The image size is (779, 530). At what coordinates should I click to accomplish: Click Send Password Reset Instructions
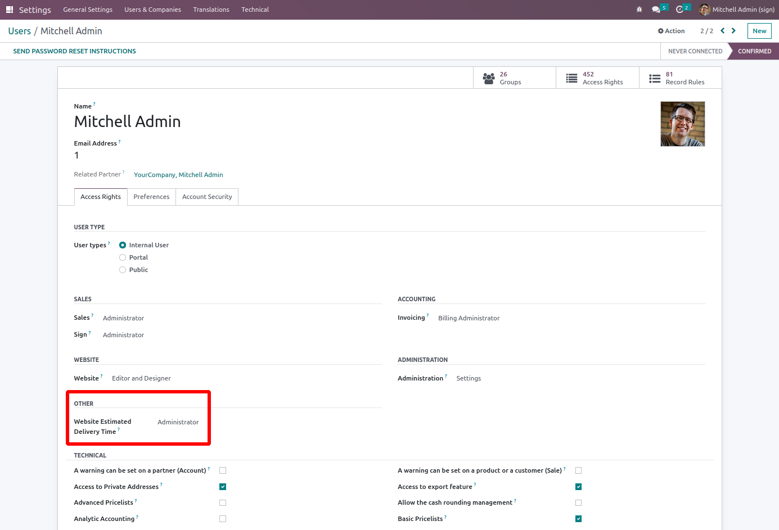click(x=75, y=51)
